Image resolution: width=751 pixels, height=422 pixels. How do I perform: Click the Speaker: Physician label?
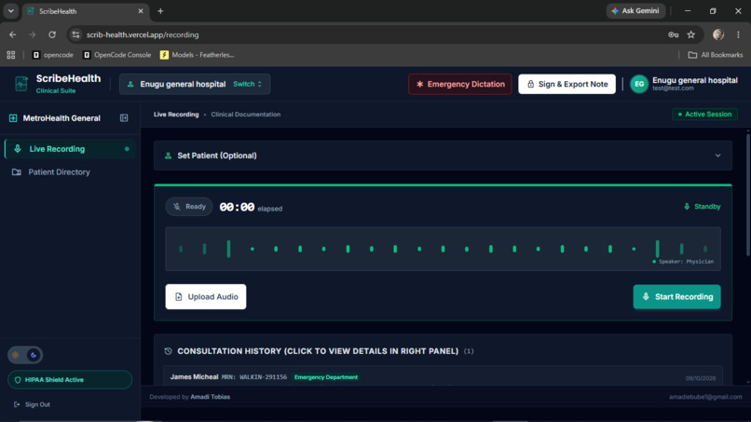(684, 262)
